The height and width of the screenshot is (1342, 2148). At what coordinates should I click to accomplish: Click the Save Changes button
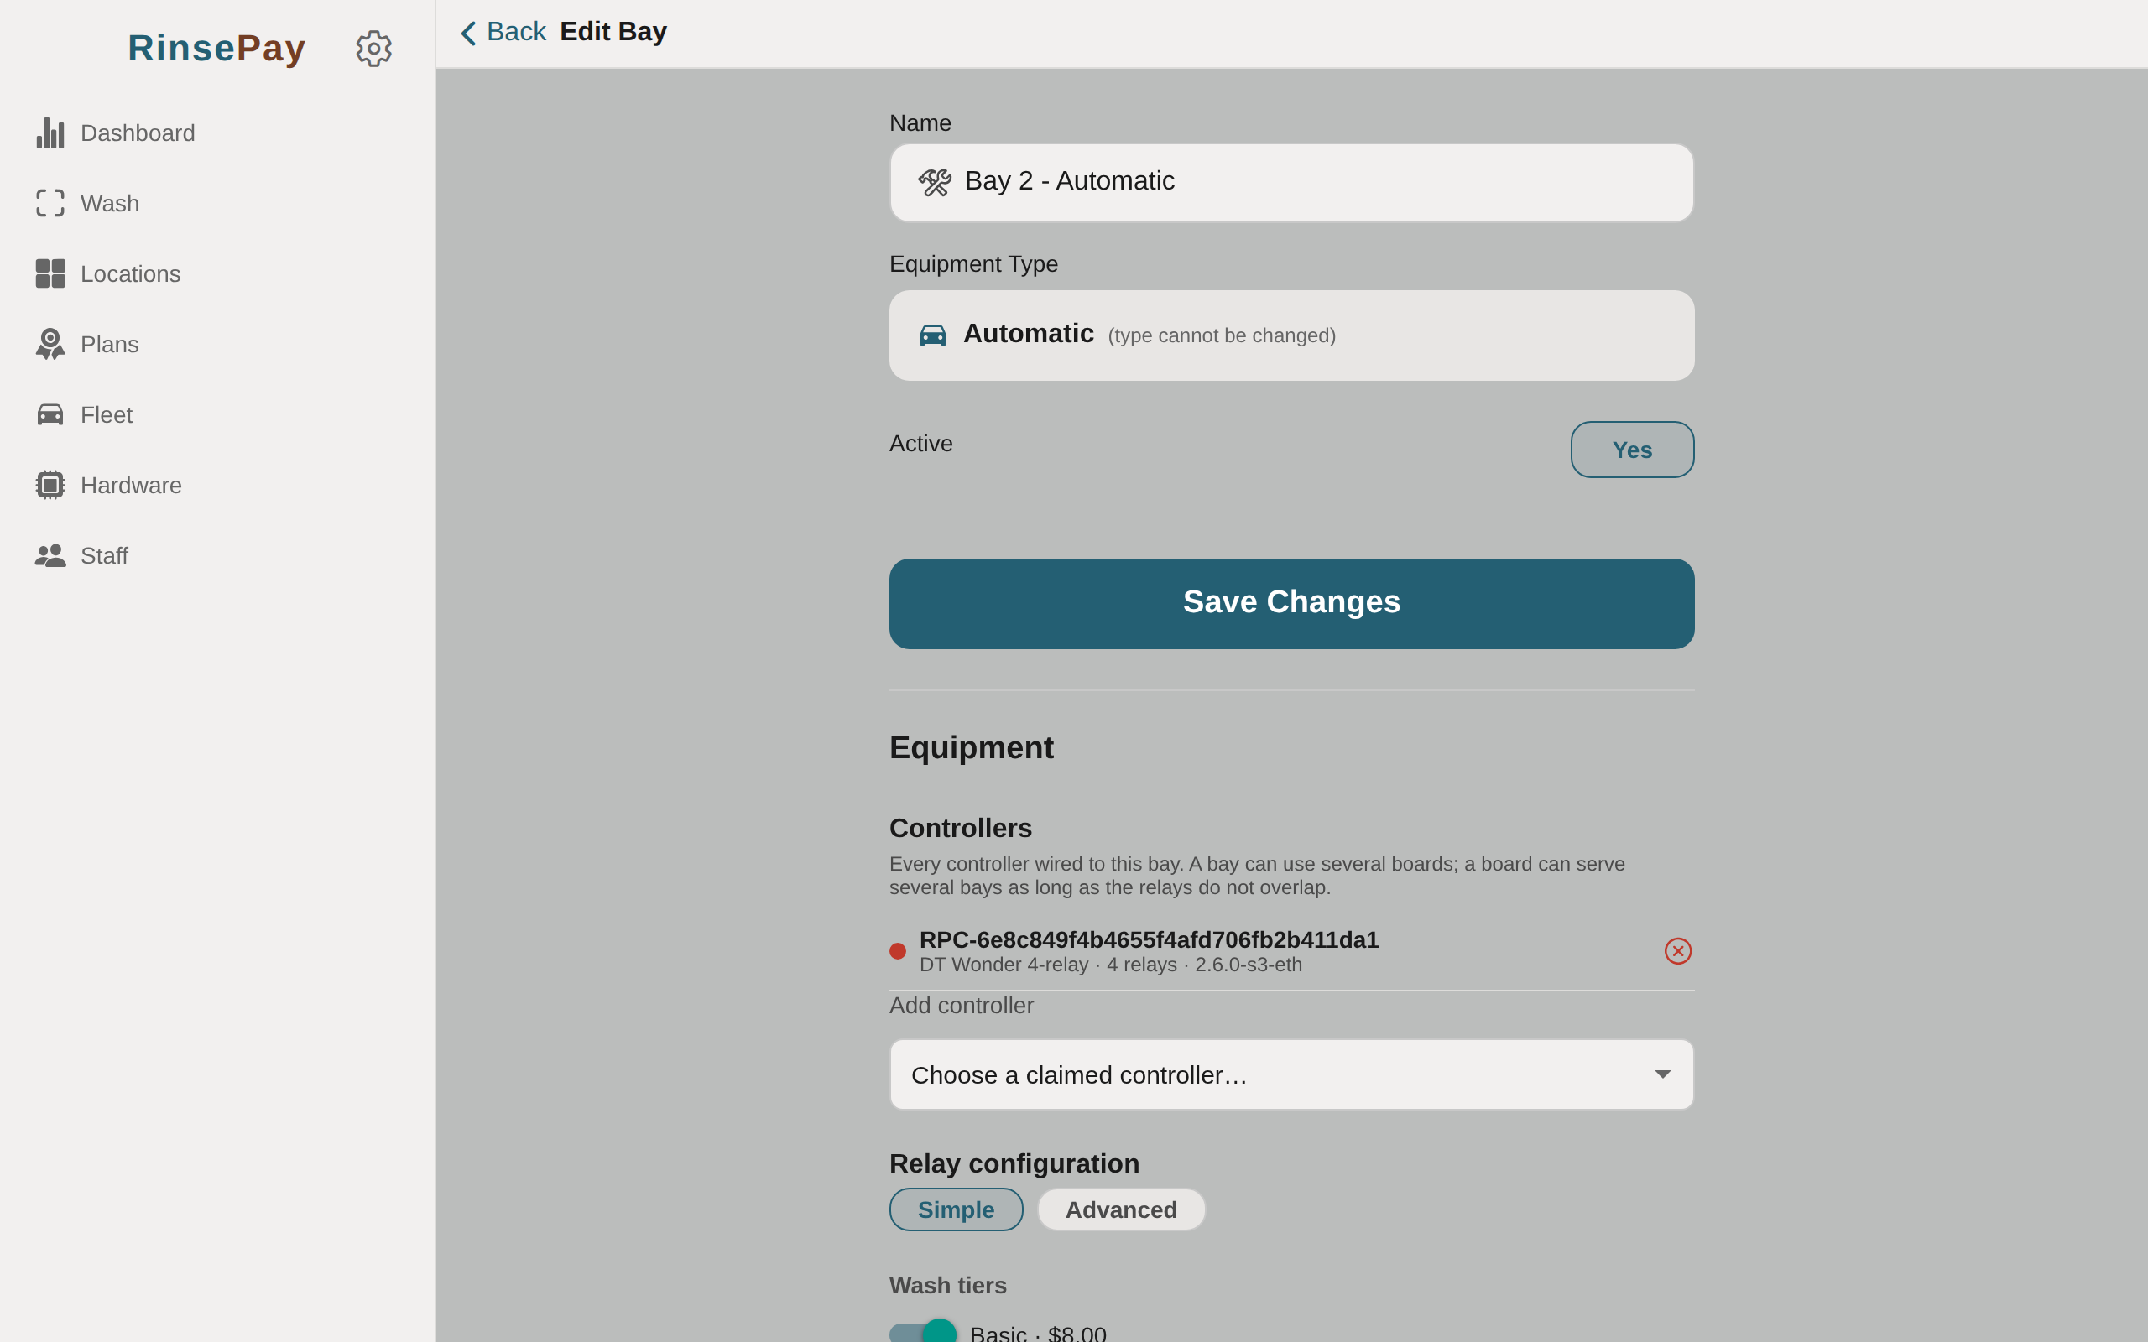1291,604
